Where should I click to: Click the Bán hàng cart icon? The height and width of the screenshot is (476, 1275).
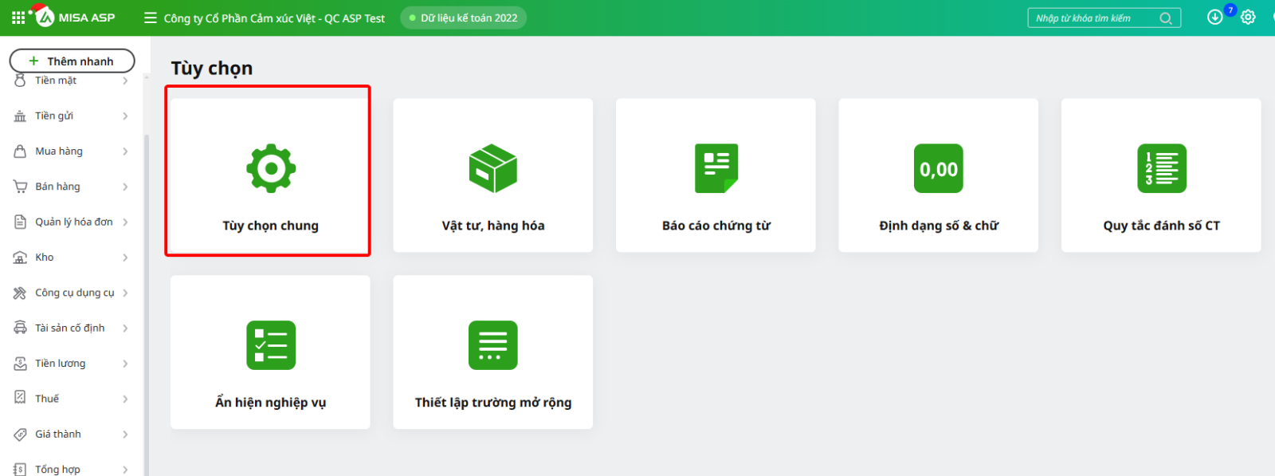[x=20, y=187]
